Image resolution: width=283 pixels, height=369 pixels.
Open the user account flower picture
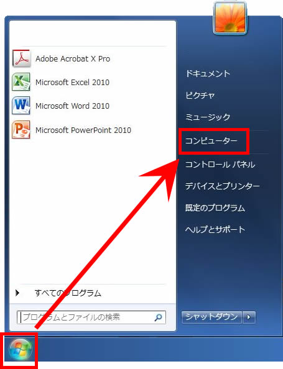[x=230, y=17]
